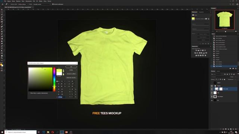Viewport: 239px width, 134px height.
Task: Hide the selected color fill layer
Action: coord(212,89)
